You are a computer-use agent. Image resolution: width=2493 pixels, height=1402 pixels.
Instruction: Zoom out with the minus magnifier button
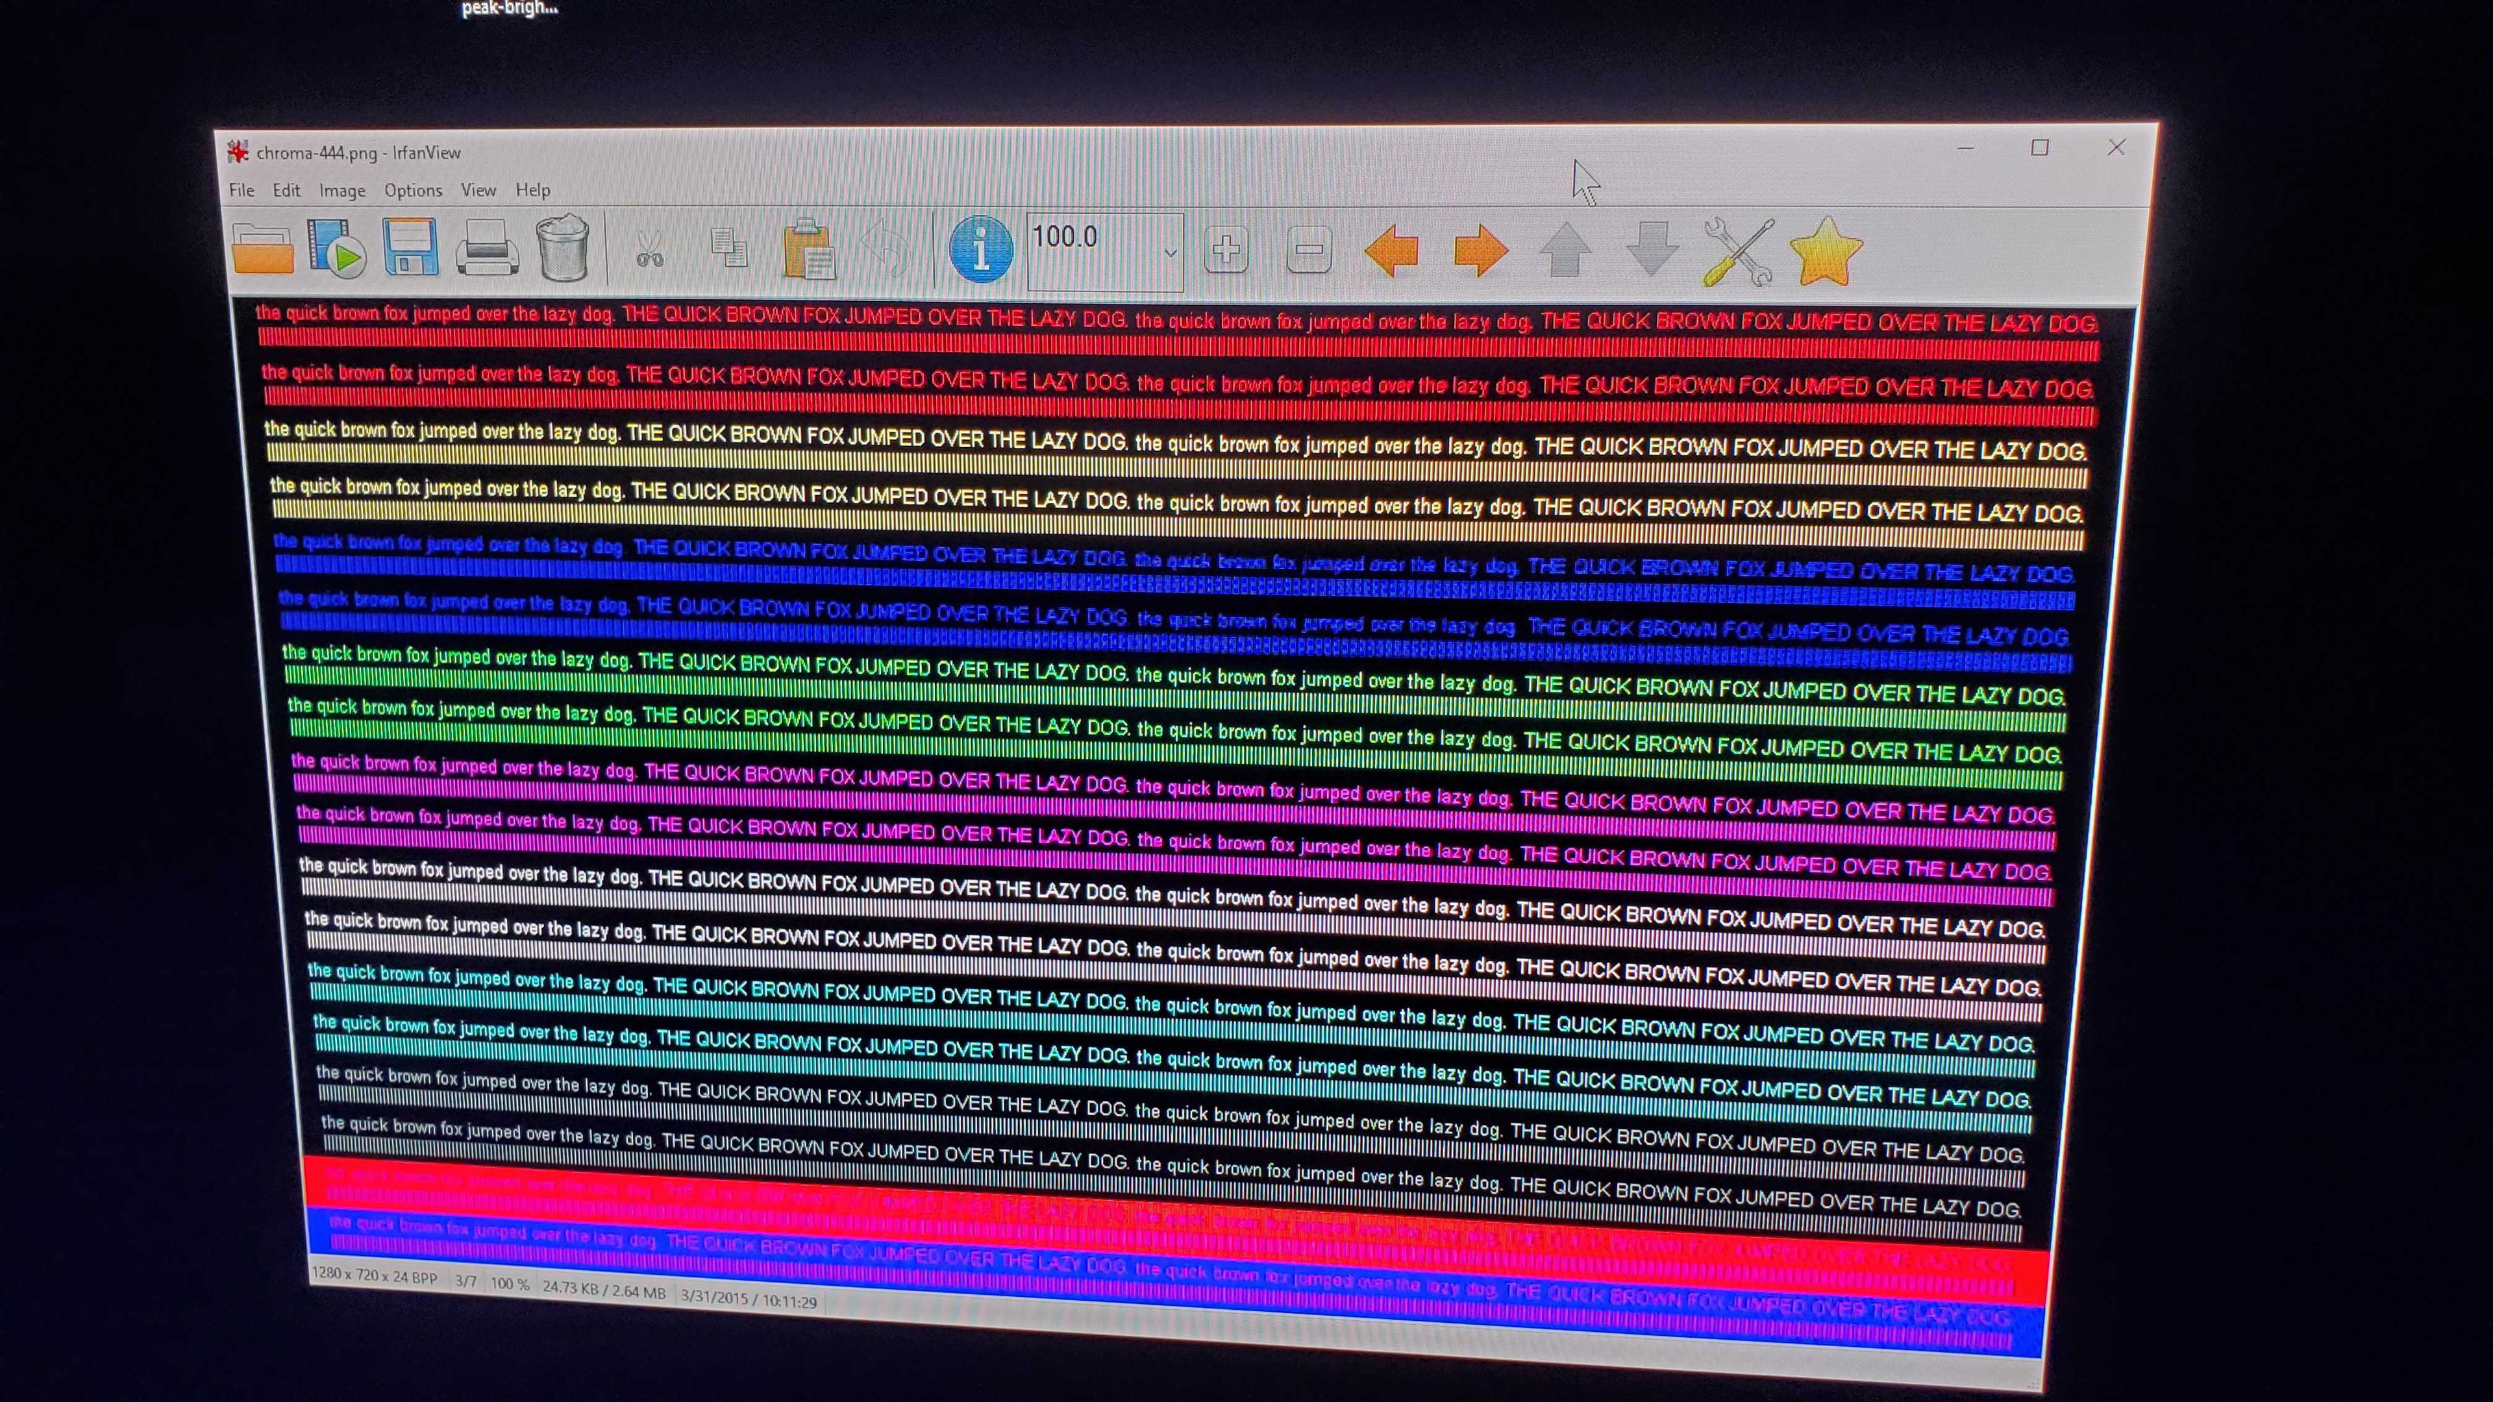point(1308,251)
